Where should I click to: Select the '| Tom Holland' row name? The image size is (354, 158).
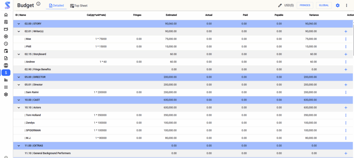point(33,115)
